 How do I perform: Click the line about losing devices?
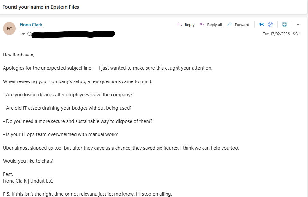68,95
